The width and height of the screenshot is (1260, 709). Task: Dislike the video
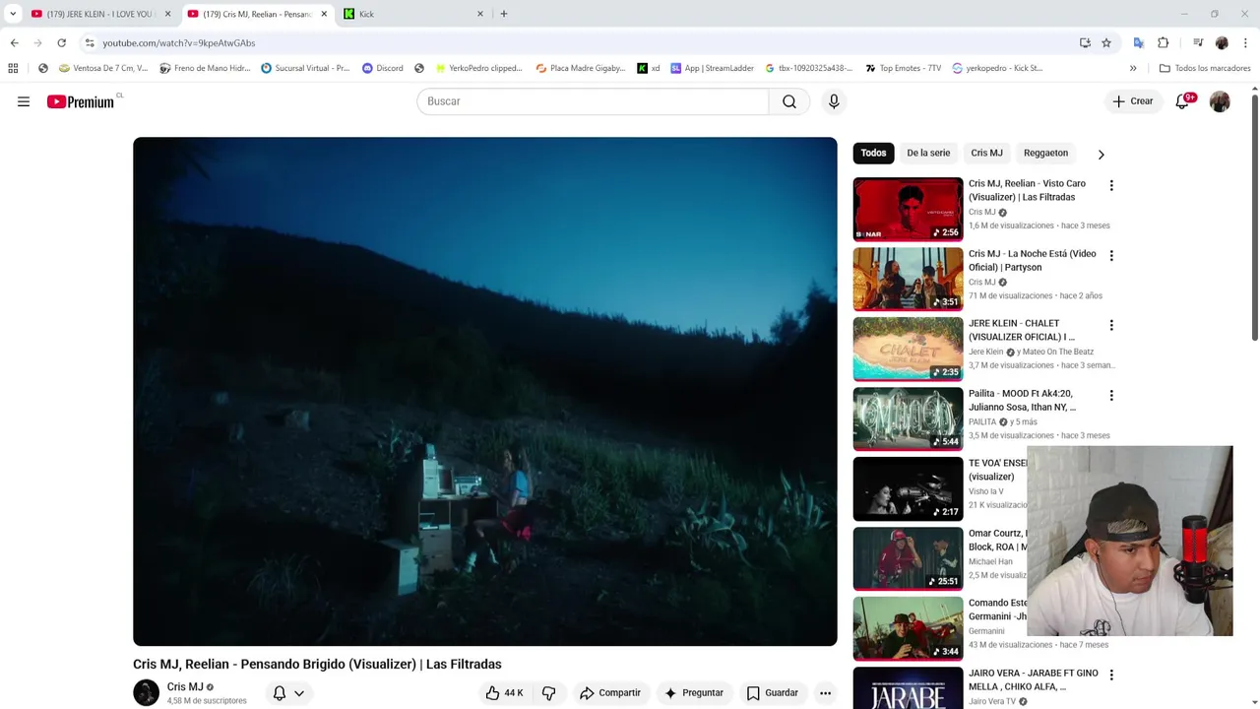click(x=549, y=693)
